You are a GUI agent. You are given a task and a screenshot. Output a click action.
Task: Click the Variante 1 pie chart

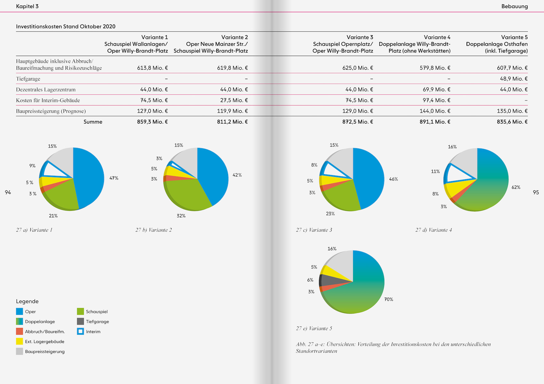point(72,179)
